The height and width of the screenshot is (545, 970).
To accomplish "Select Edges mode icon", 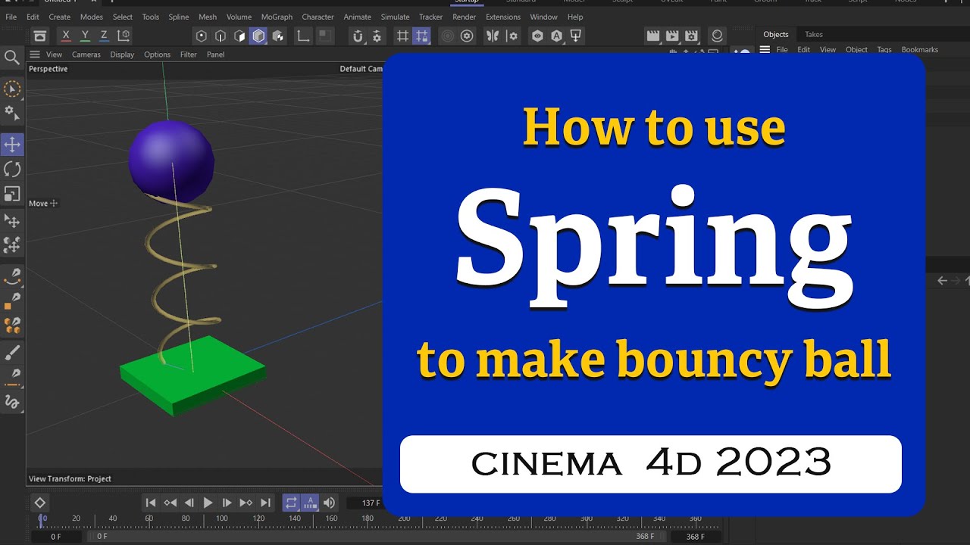I will [221, 36].
